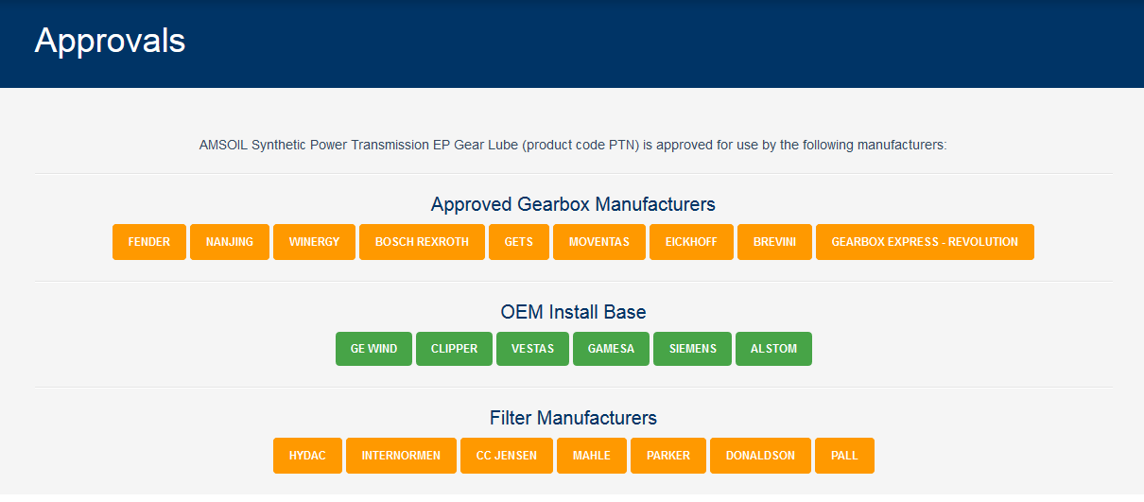Select the GETS button

[518, 242]
